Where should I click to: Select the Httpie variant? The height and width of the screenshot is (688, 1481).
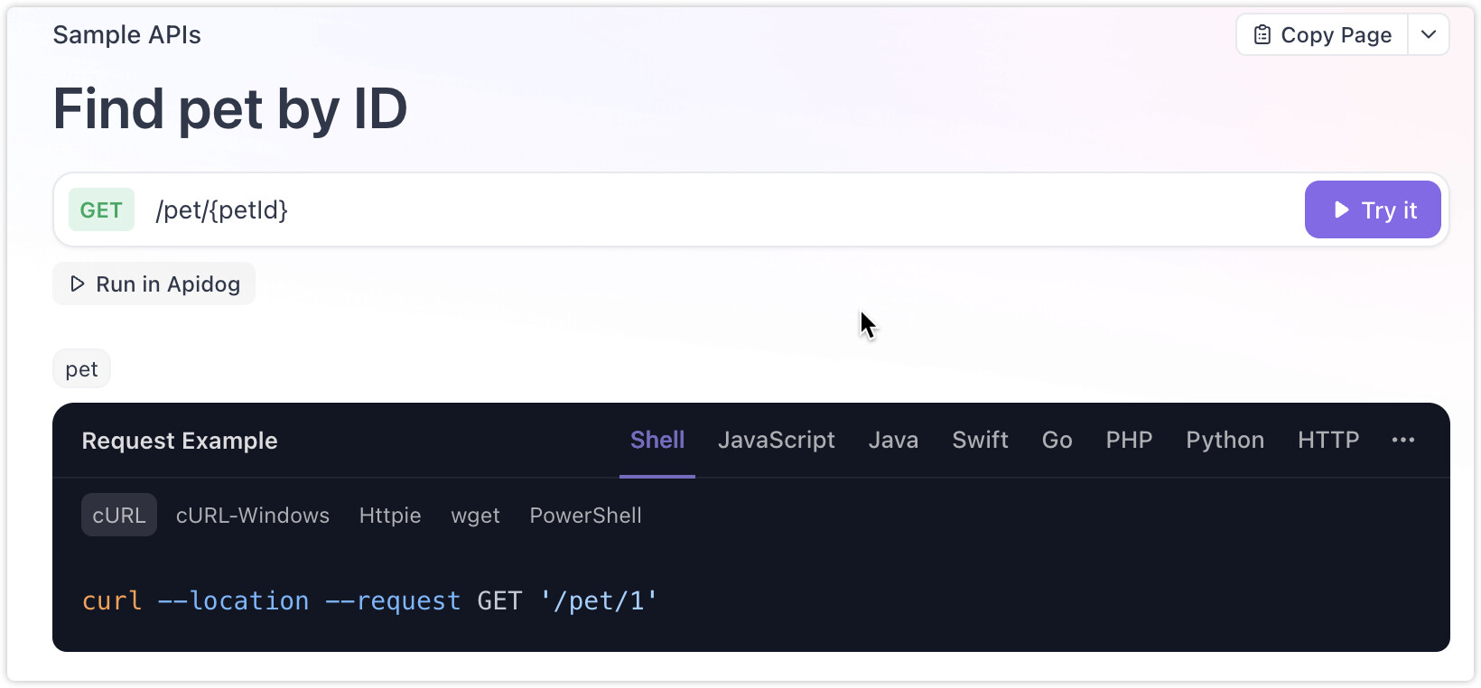(x=390, y=515)
